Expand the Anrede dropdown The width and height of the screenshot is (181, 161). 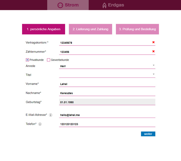coord(153,65)
